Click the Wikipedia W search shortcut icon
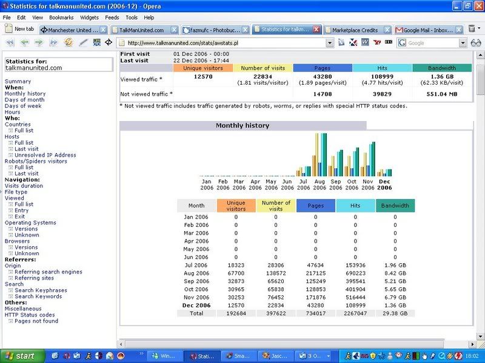This screenshot has width=485, height=363. coord(365,43)
